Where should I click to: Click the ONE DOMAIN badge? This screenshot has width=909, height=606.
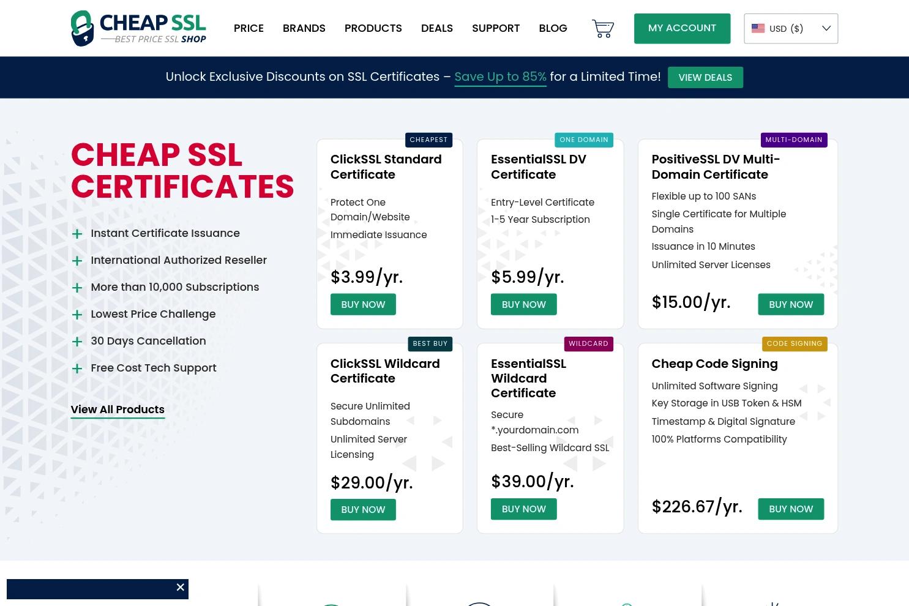tap(584, 140)
